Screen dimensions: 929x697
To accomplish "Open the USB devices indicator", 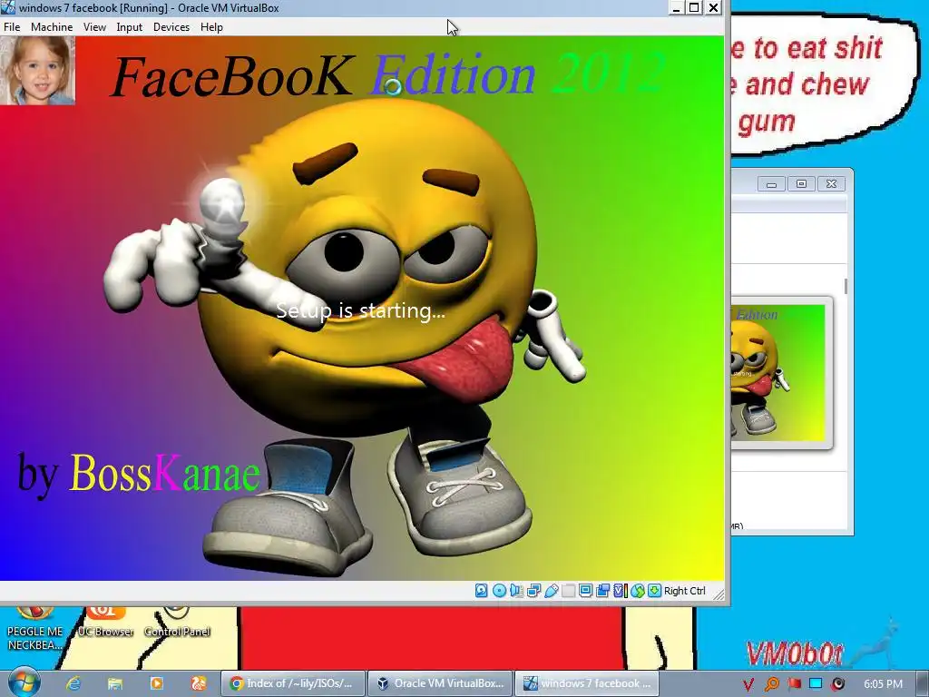I will pos(551,590).
